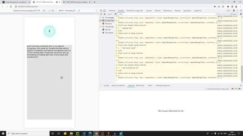Open the Windows Start menu
Image resolution: width=243 pixels, height=136 pixels.
3,133
